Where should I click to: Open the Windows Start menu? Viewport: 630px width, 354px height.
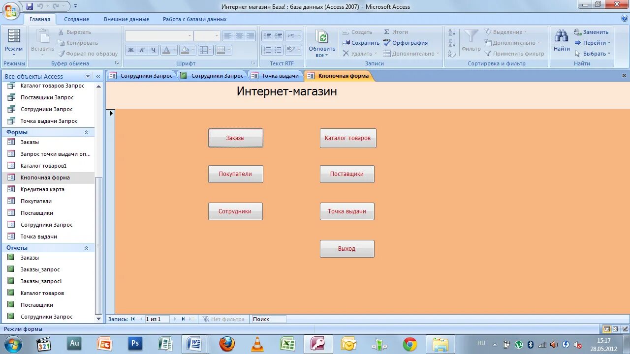[13, 344]
